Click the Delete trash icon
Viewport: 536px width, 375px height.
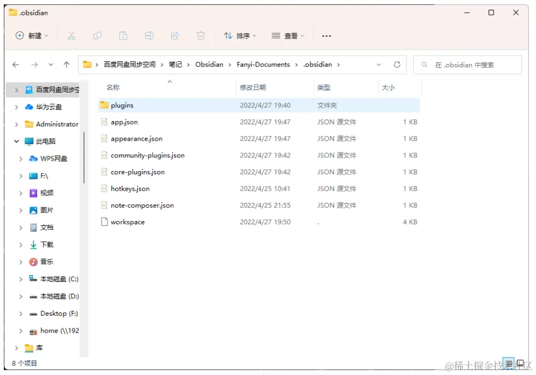coord(201,36)
